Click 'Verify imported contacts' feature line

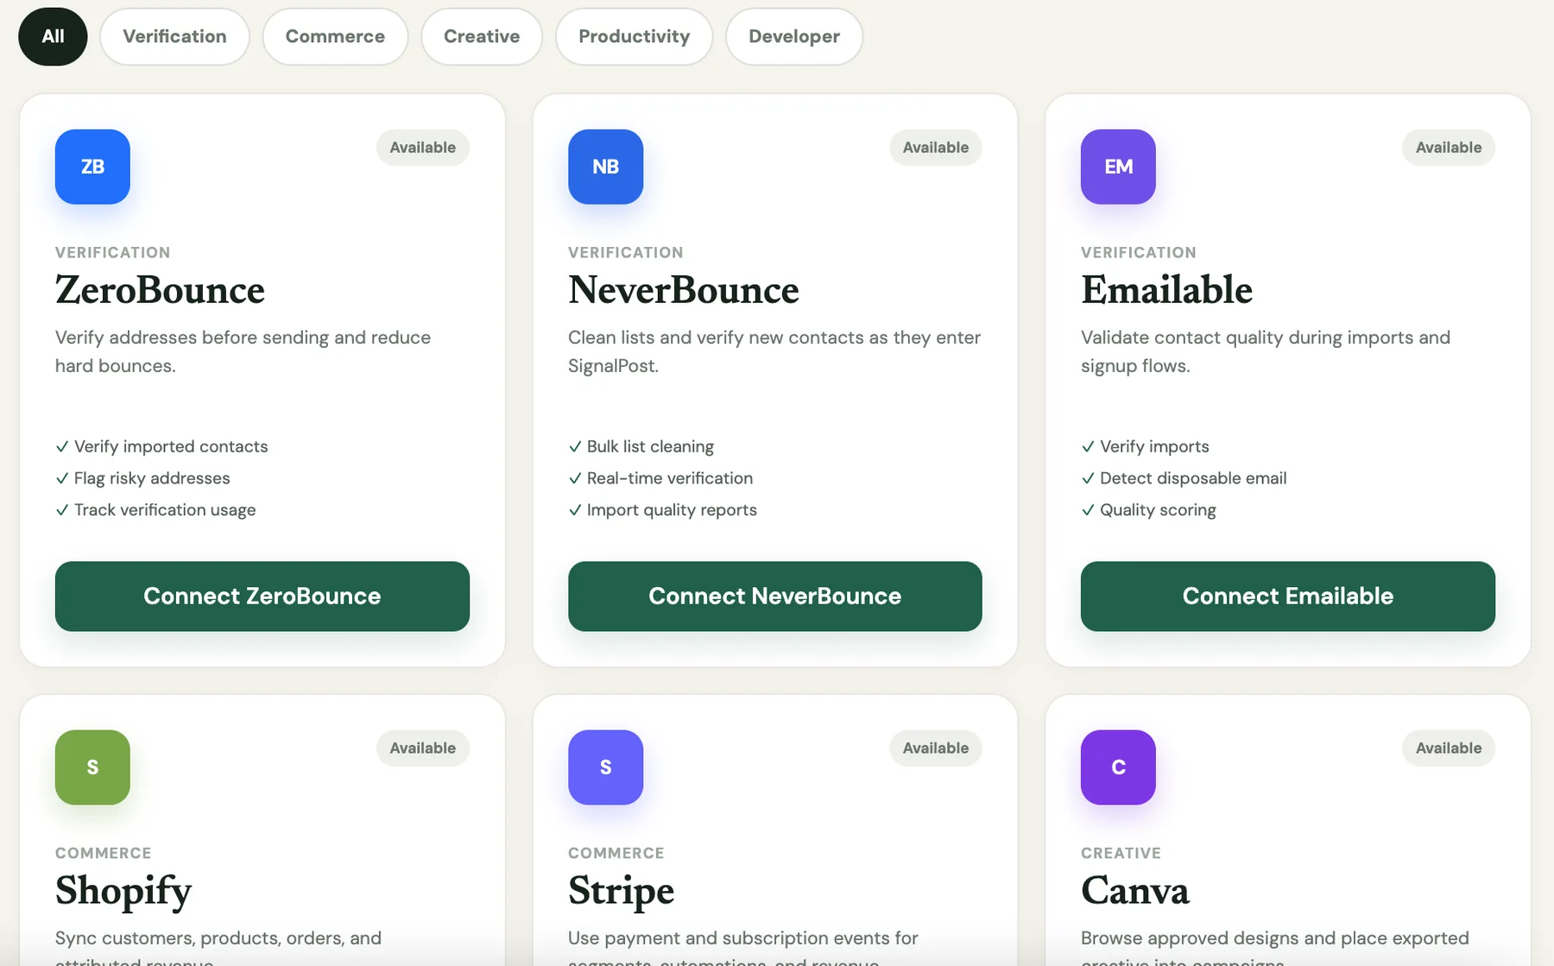[x=161, y=446]
